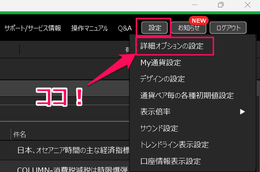Choose 通貨ペア毎の各種初期値設定 menu entry
The image size is (260, 172).
pyautogui.click(x=187, y=95)
